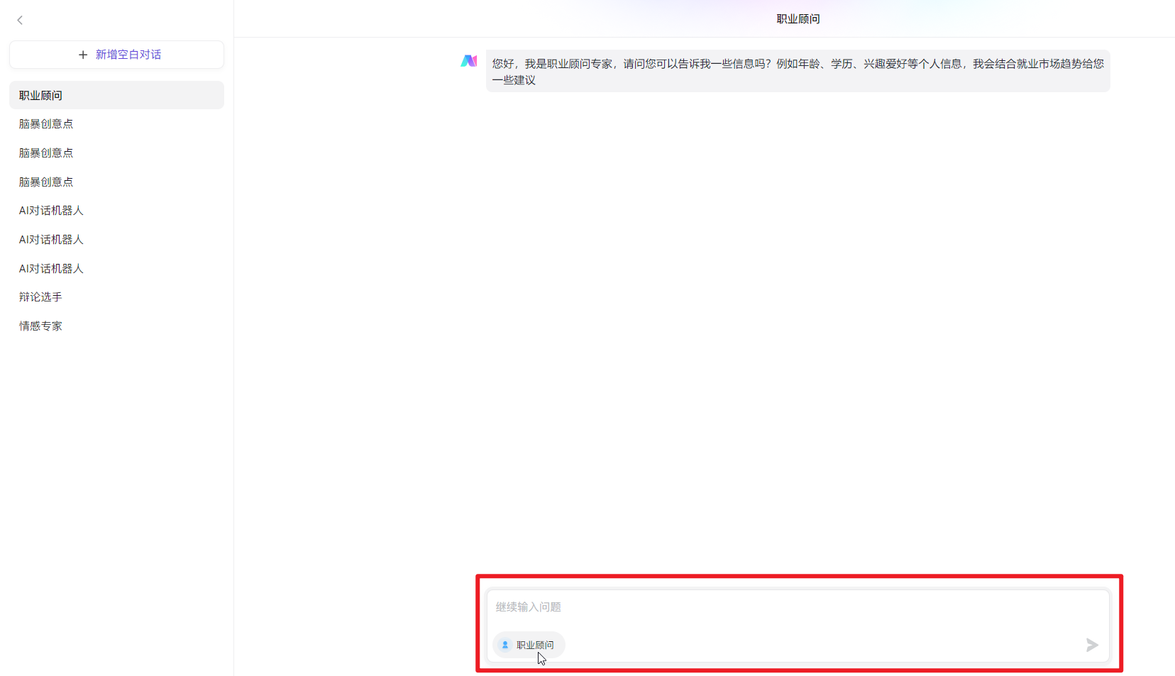This screenshot has width=1175, height=676.
Task: Select the last 脑暴创意点 conversation
Action: pyautogui.click(x=45, y=182)
